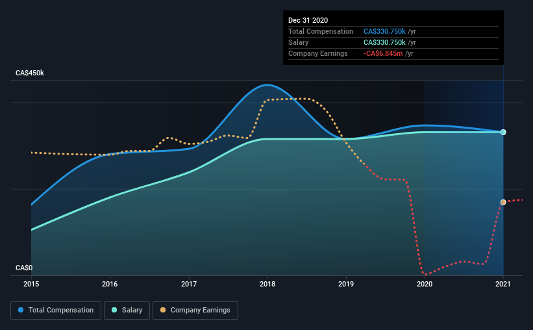Click the blue Total Compensation legend dot

[21, 310]
